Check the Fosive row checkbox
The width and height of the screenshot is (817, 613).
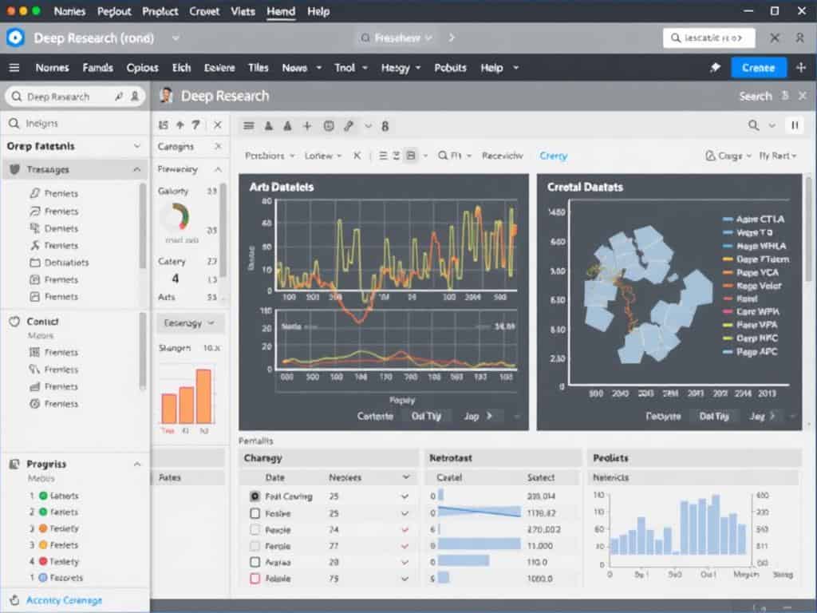click(x=255, y=513)
